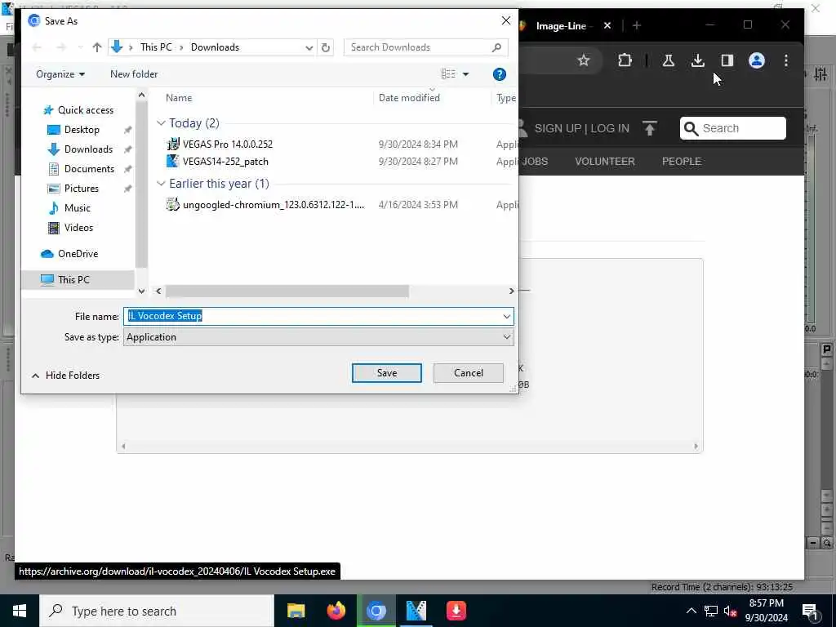Open Firefox from the taskbar
Screen dimensions: 836x627
[336, 611]
